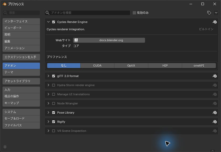Expand the Pose Library entry
Screen dimensions: 221x152
(x=48, y=113)
